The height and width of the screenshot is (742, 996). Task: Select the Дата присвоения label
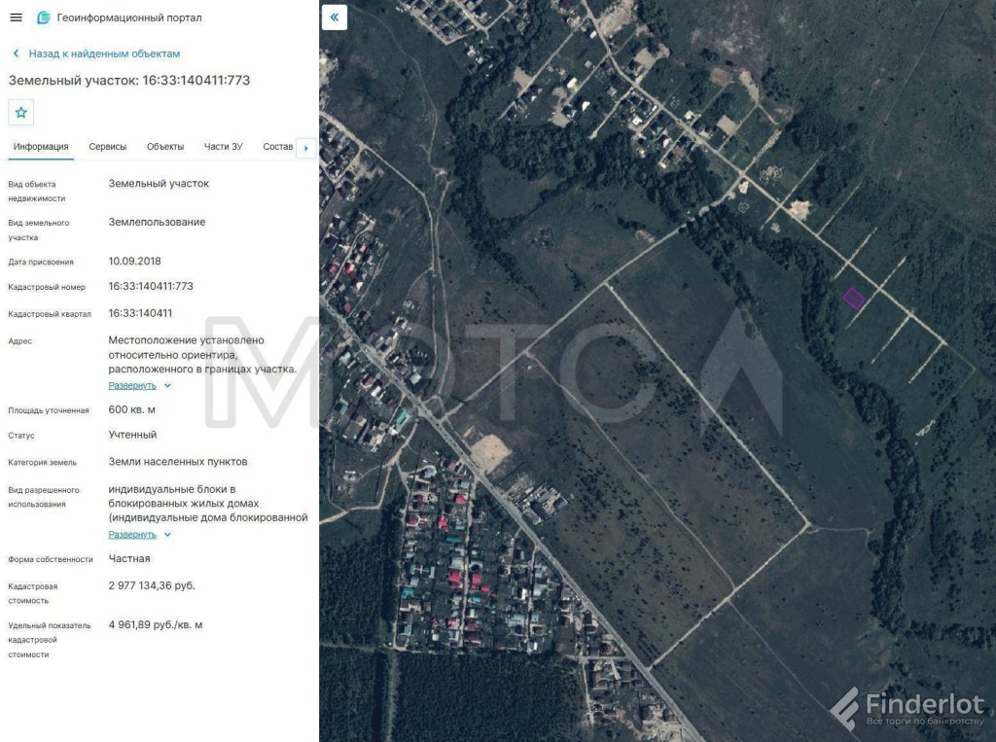41,262
